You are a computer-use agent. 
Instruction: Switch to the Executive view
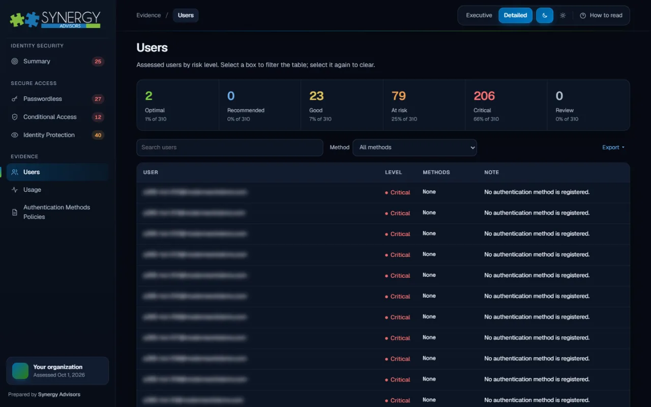point(479,15)
